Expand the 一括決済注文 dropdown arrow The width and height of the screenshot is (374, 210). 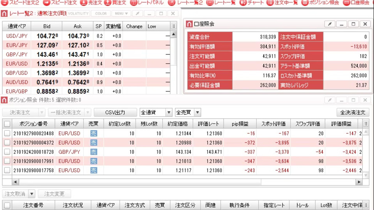pos(88,112)
